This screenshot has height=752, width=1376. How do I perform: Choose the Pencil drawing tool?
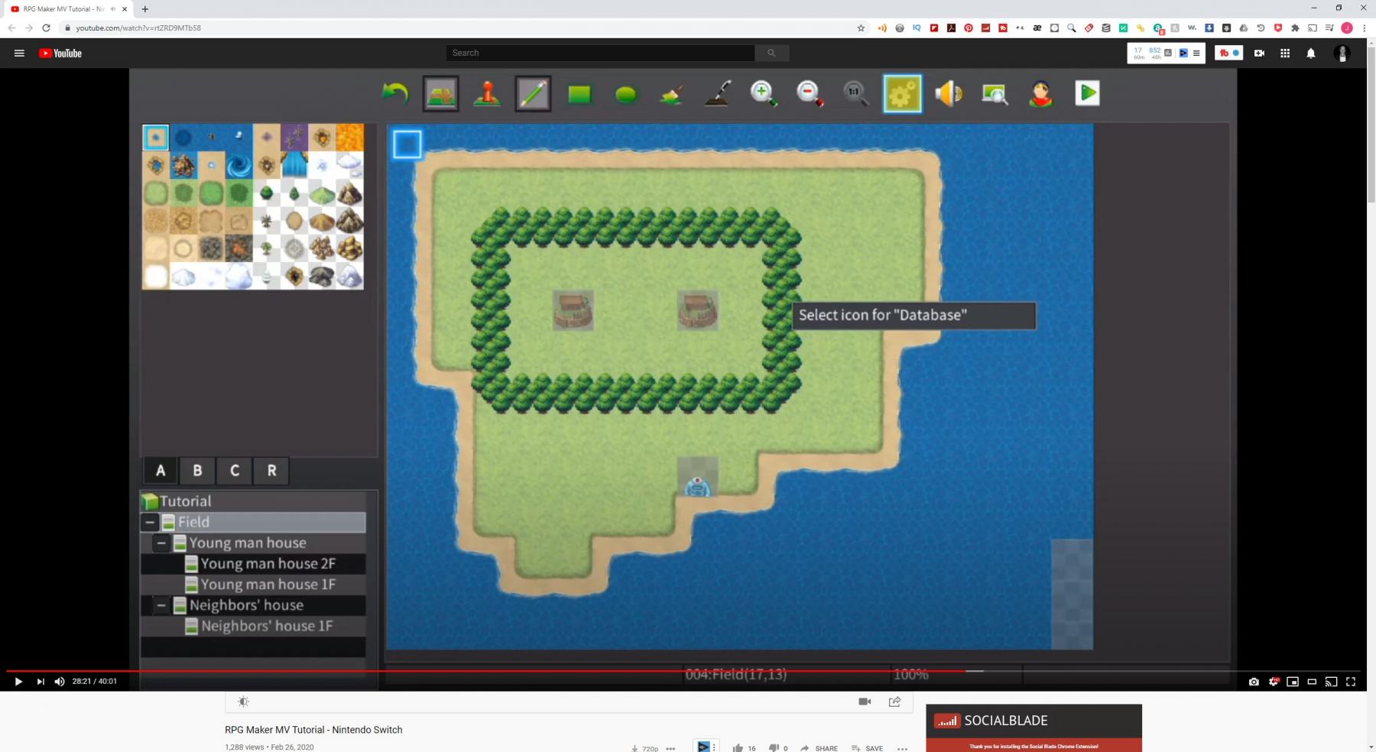(533, 94)
